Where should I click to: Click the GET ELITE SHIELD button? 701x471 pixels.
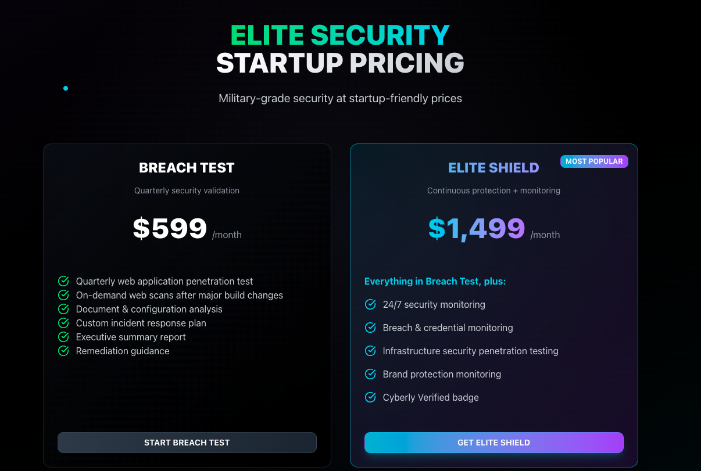(494, 443)
